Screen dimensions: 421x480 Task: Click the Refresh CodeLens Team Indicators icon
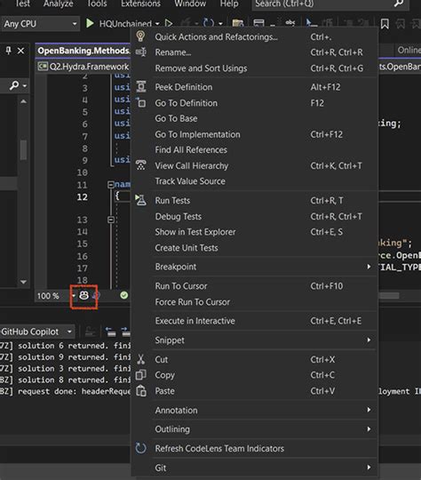coord(140,448)
